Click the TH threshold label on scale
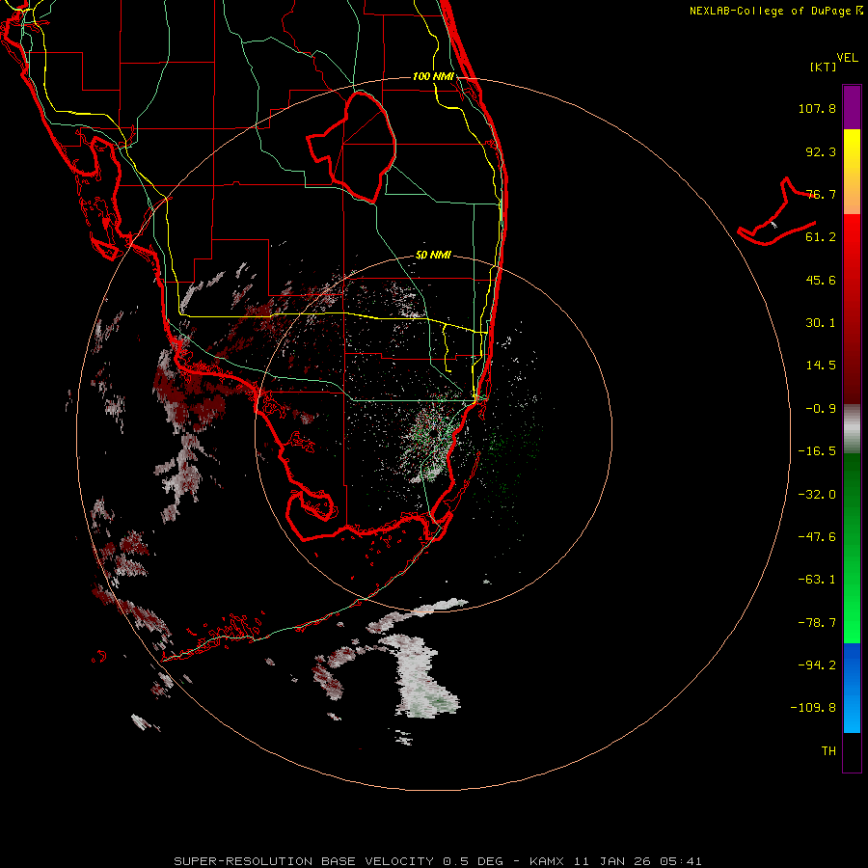This screenshot has width=868, height=868. pyautogui.click(x=828, y=751)
